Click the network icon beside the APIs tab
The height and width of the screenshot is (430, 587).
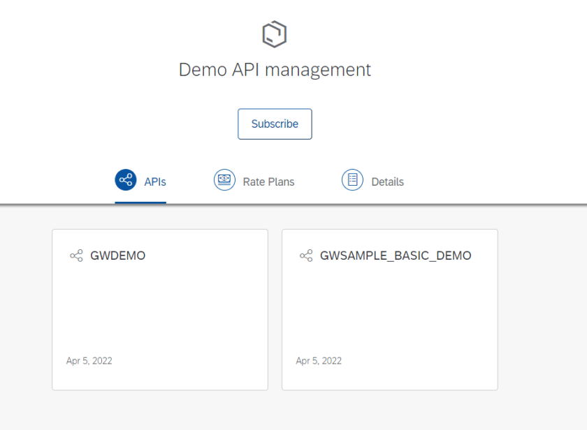124,179
